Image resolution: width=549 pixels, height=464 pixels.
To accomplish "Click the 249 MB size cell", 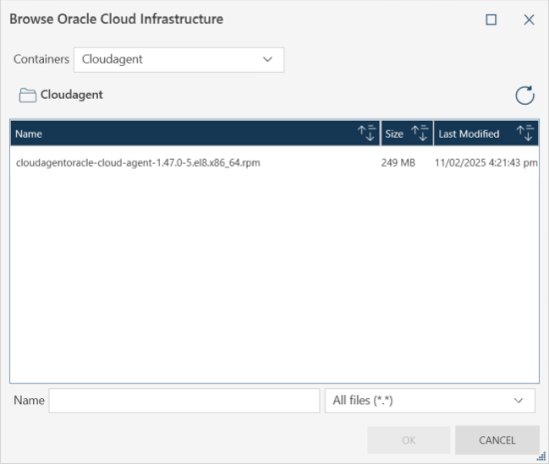I will [x=398, y=163].
